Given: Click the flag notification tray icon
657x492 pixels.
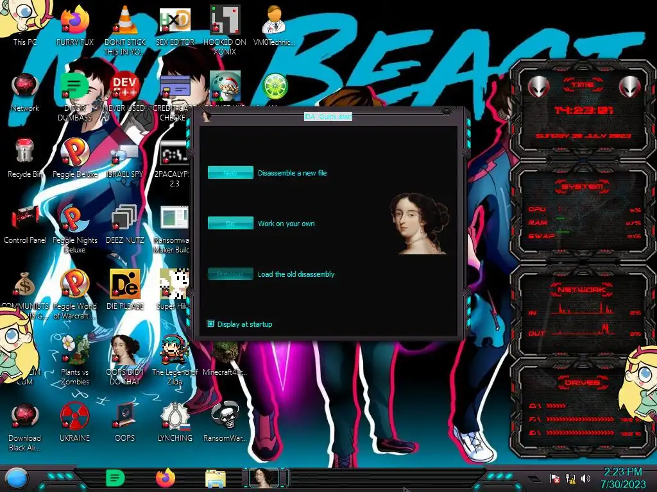Looking at the screenshot, I should coord(555,478).
